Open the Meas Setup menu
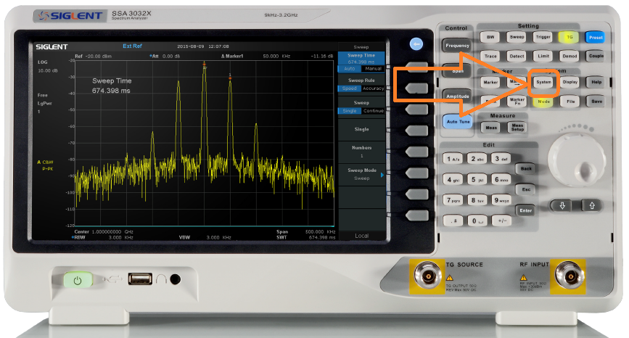 pos(517,128)
